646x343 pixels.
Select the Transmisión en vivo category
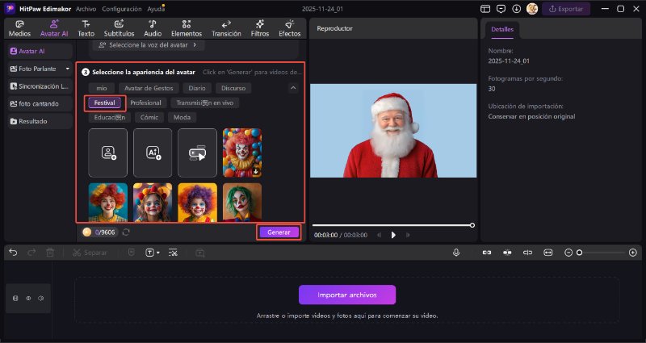pos(205,103)
